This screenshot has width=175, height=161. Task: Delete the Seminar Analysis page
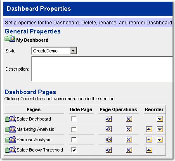129,140
